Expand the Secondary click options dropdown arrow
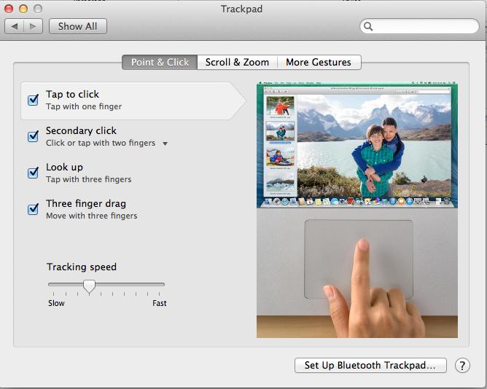This screenshot has height=389, width=487. pyautogui.click(x=165, y=144)
